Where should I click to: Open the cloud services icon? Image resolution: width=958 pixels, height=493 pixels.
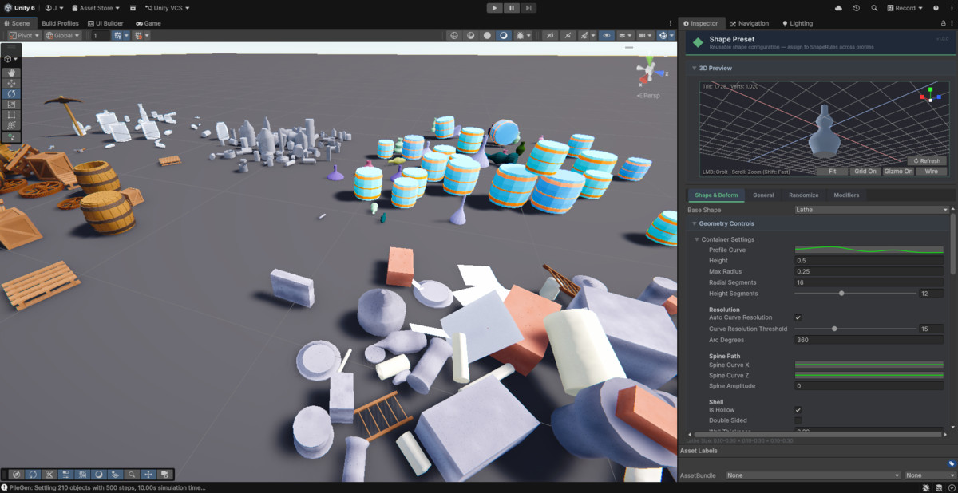[x=838, y=8]
